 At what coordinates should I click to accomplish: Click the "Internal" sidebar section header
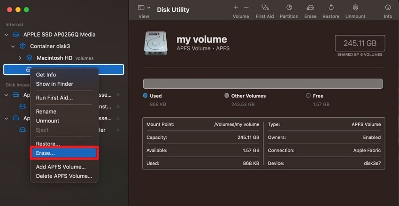click(x=14, y=24)
